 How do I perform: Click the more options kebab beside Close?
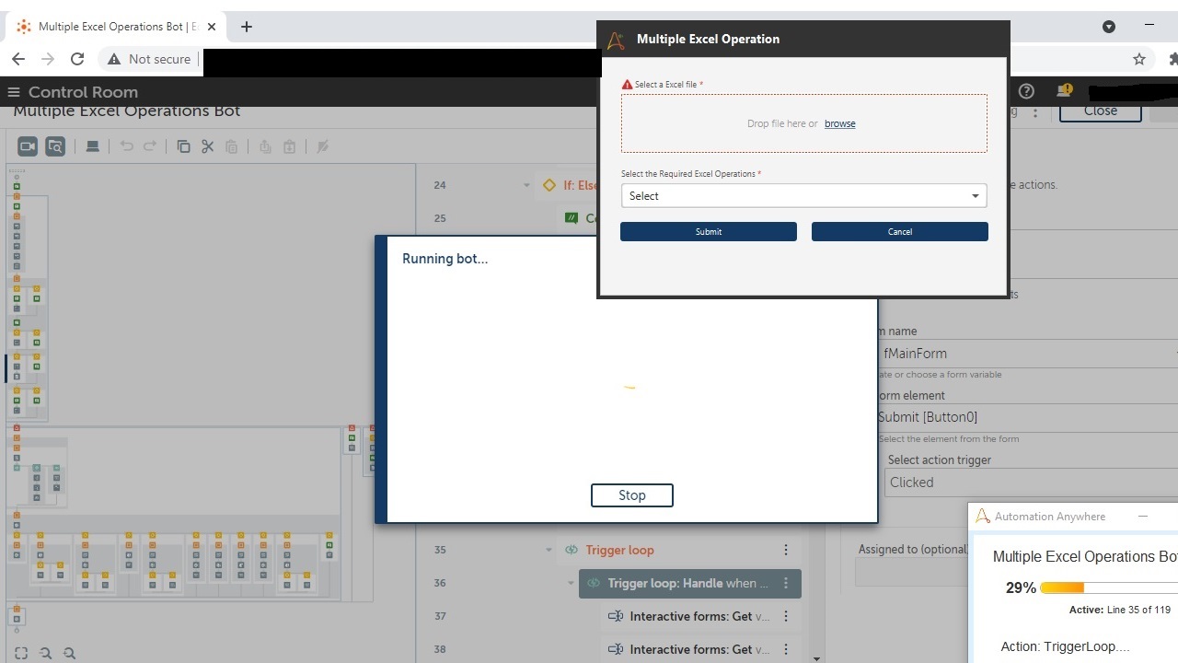[x=1035, y=112]
